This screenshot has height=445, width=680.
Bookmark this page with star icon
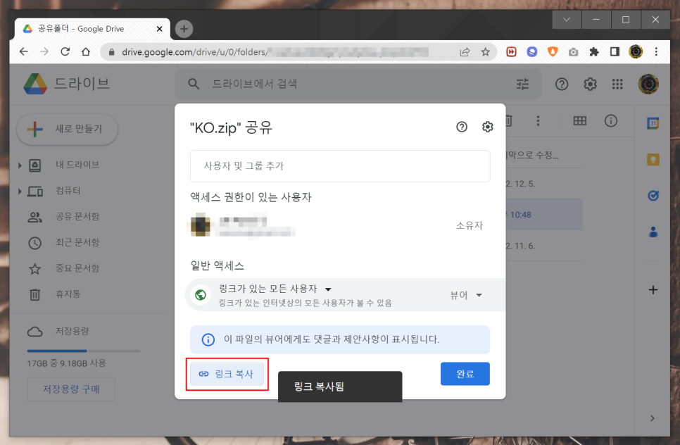[x=485, y=52]
